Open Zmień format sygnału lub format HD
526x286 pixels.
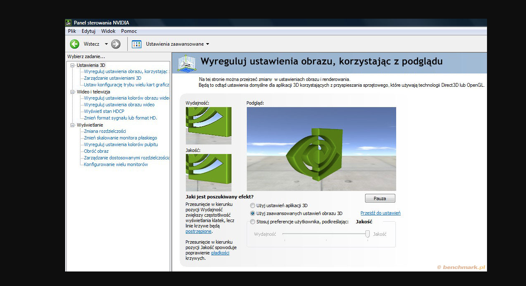[x=121, y=118]
